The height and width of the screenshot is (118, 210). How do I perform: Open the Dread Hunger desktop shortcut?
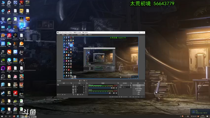pyautogui.click(x=15, y=45)
